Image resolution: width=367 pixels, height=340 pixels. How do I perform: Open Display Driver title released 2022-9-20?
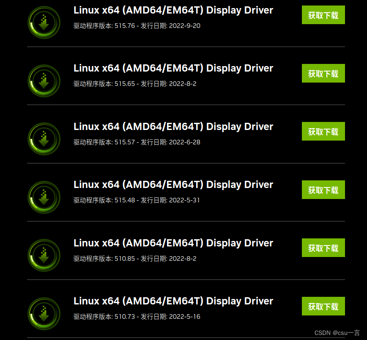[173, 11]
